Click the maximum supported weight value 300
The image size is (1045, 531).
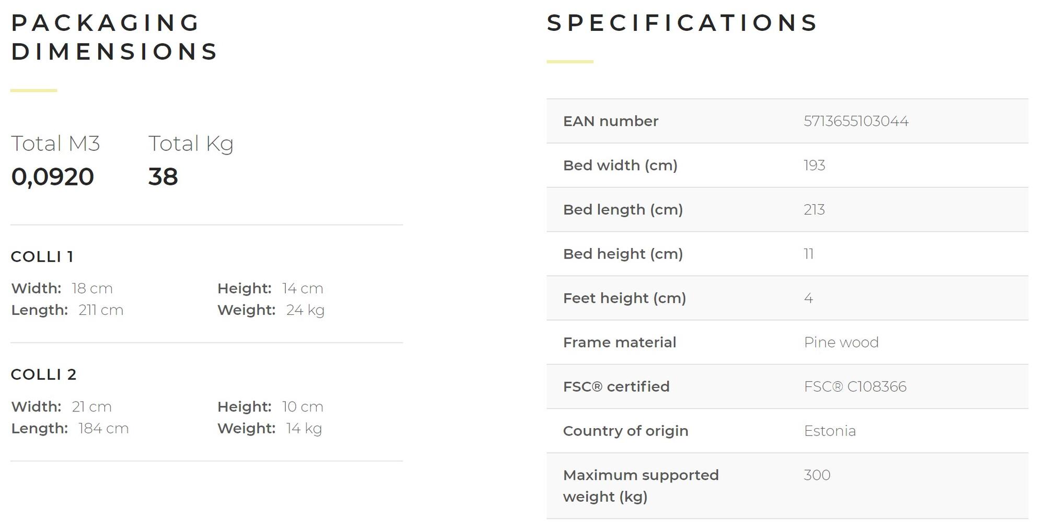click(x=817, y=475)
